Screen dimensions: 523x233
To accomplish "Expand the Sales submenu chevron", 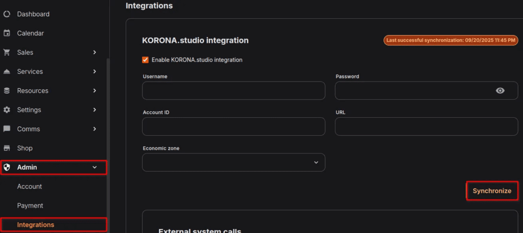I will (x=94, y=53).
